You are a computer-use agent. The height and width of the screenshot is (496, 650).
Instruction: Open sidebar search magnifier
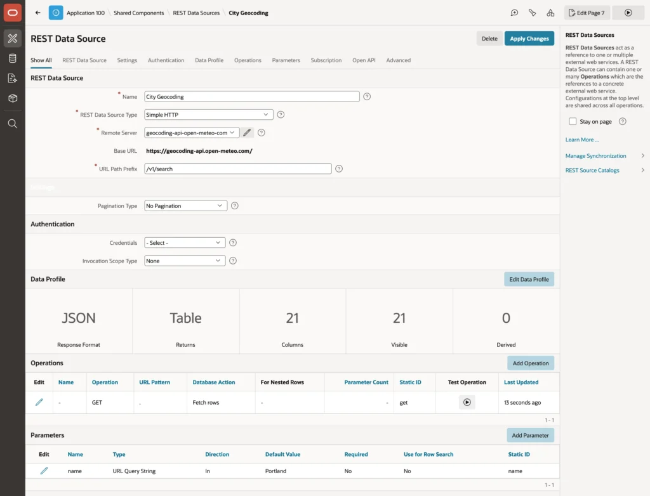[13, 124]
